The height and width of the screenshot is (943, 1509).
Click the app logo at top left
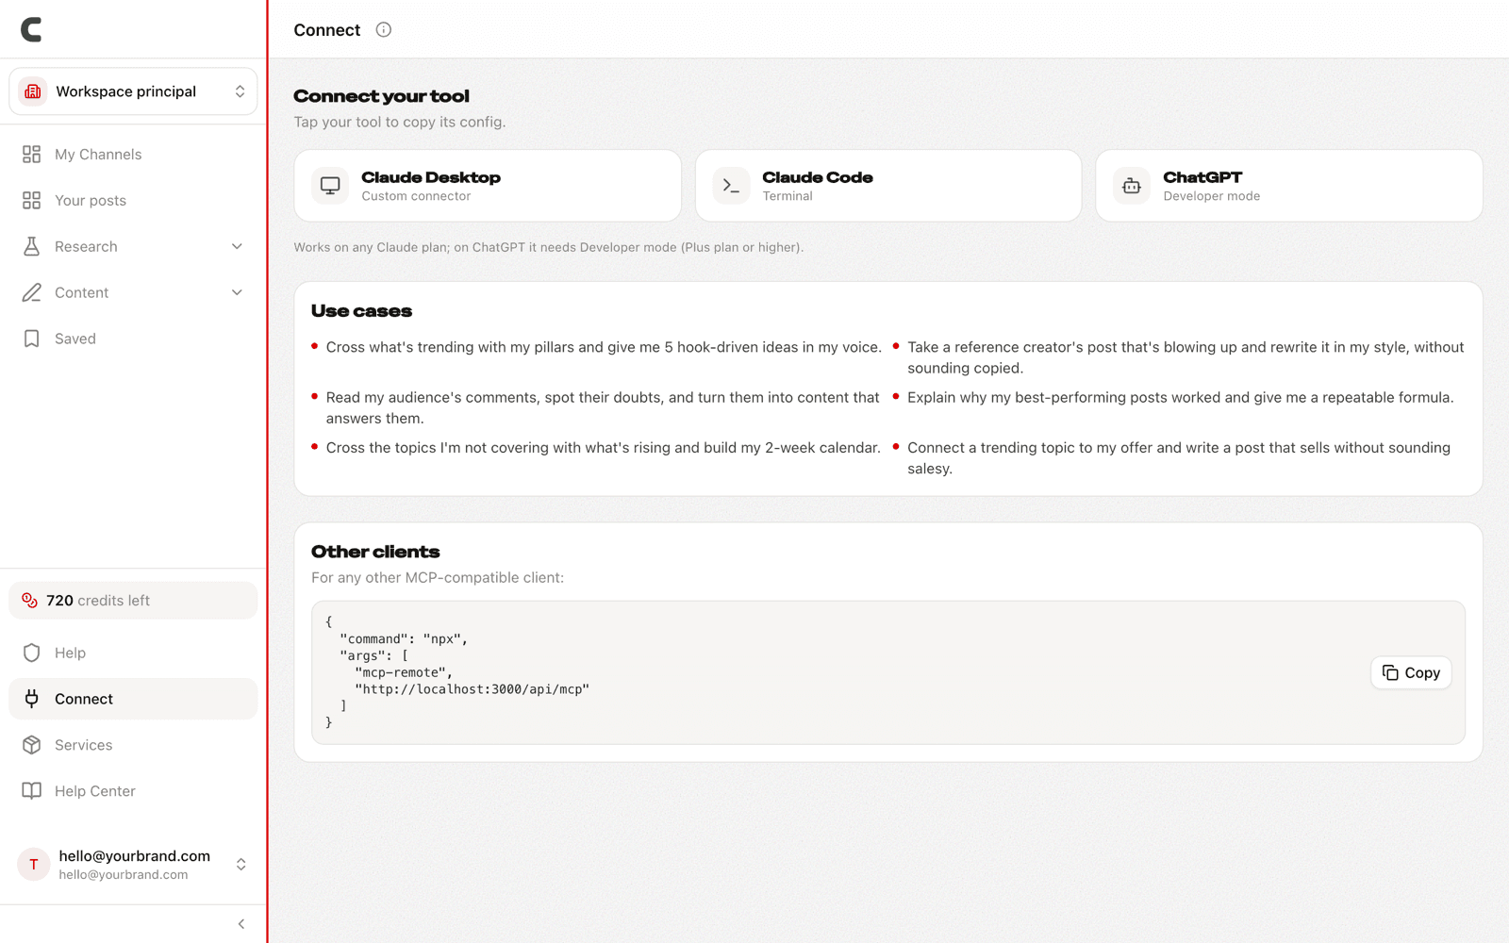click(x=31, y=30)
